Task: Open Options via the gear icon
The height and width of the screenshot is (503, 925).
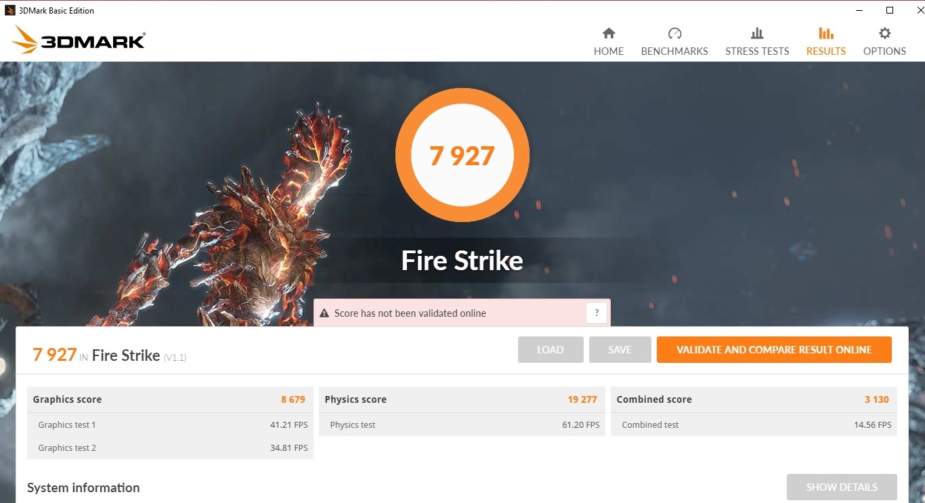Action: 884,33
